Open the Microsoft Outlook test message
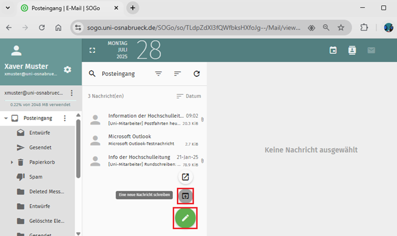The image size is (397, 236). [144, 140]
